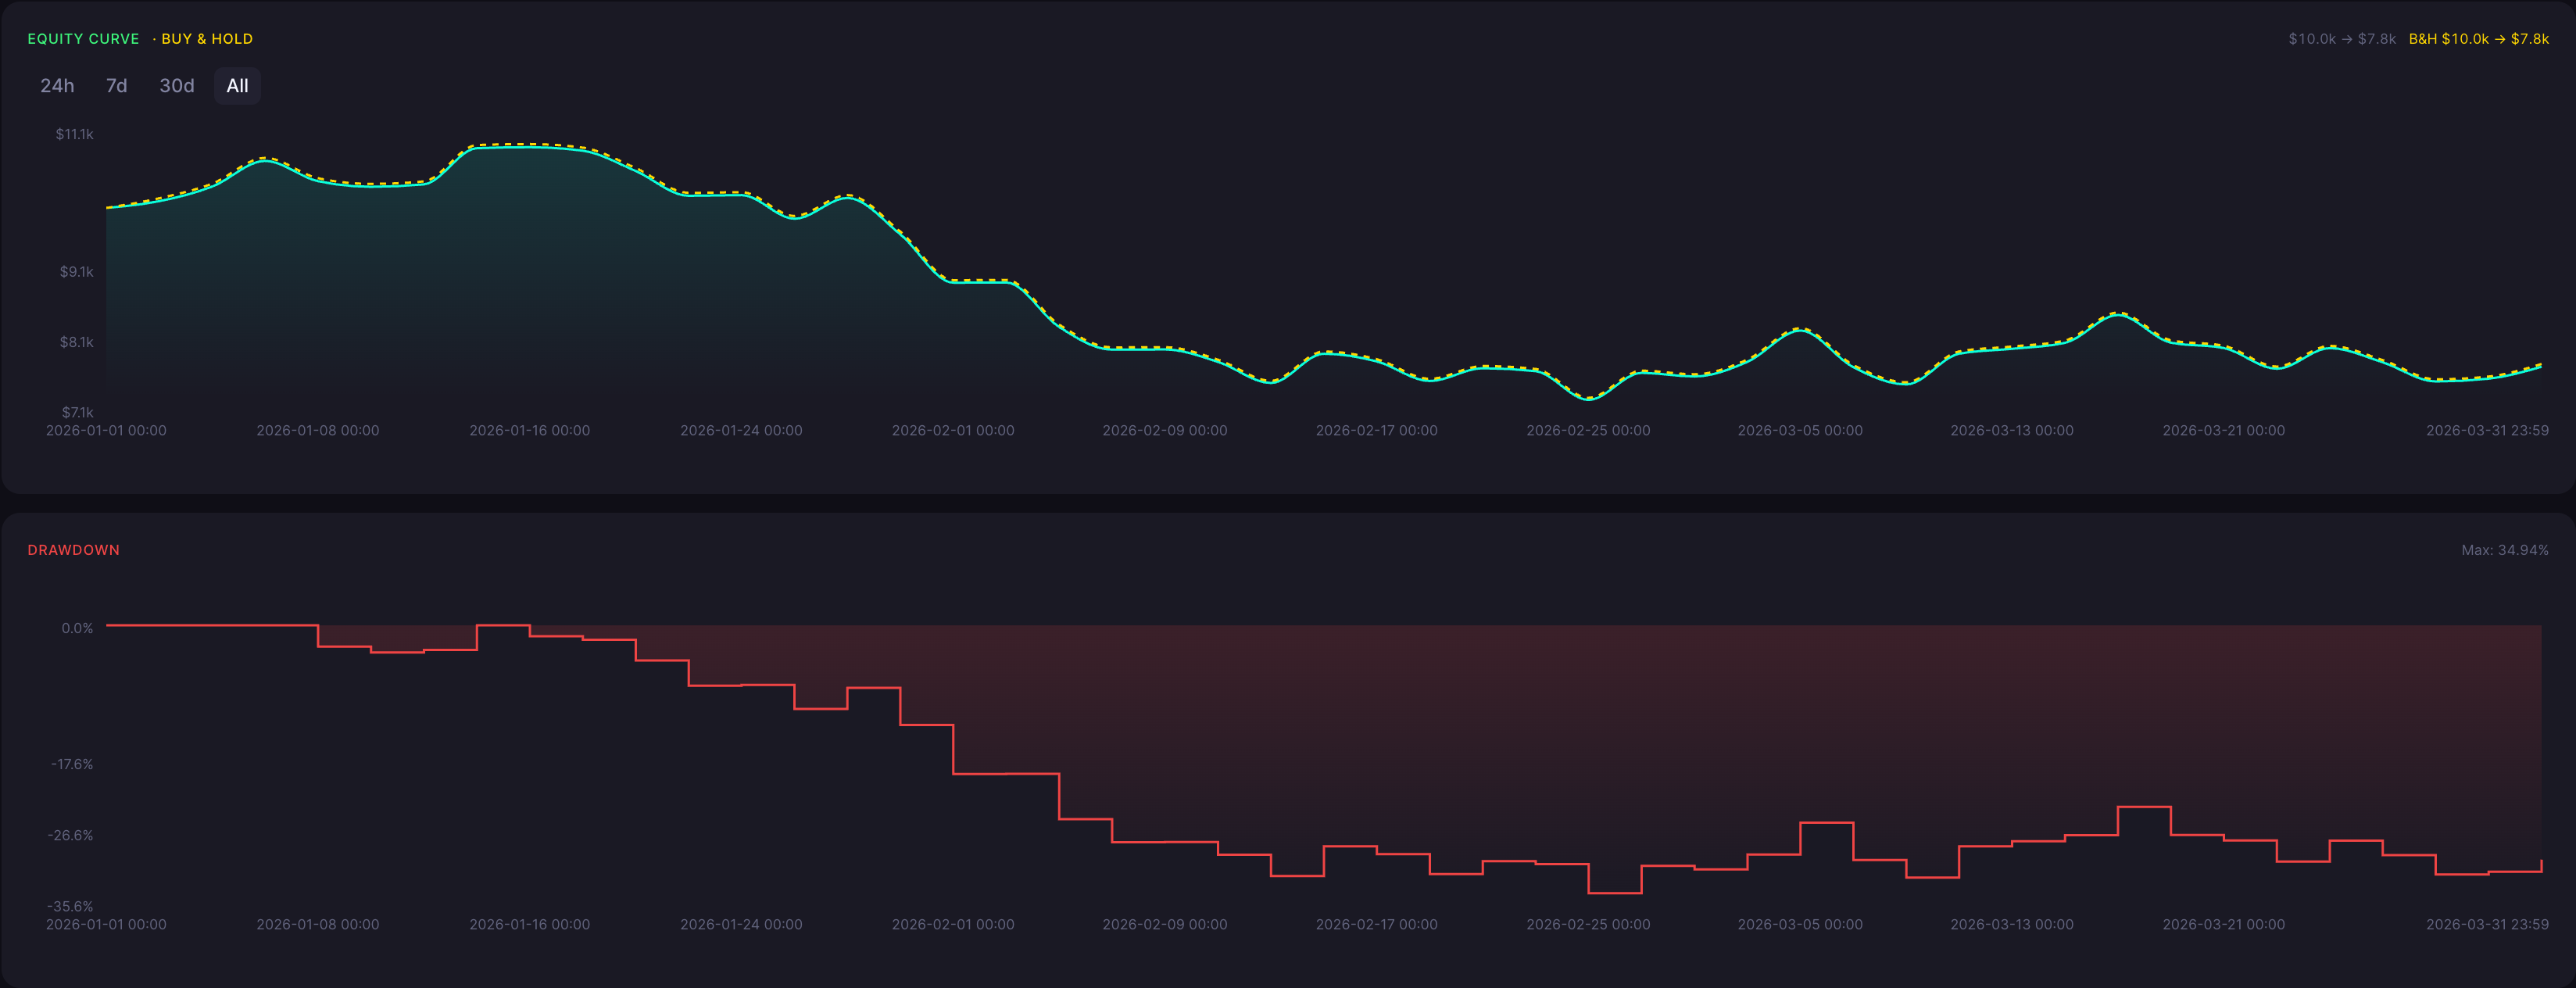Screen dimensions: 2576x988
Task: Click equity chart date 2026-03-31 23:59
Action: coord(2487,431)
